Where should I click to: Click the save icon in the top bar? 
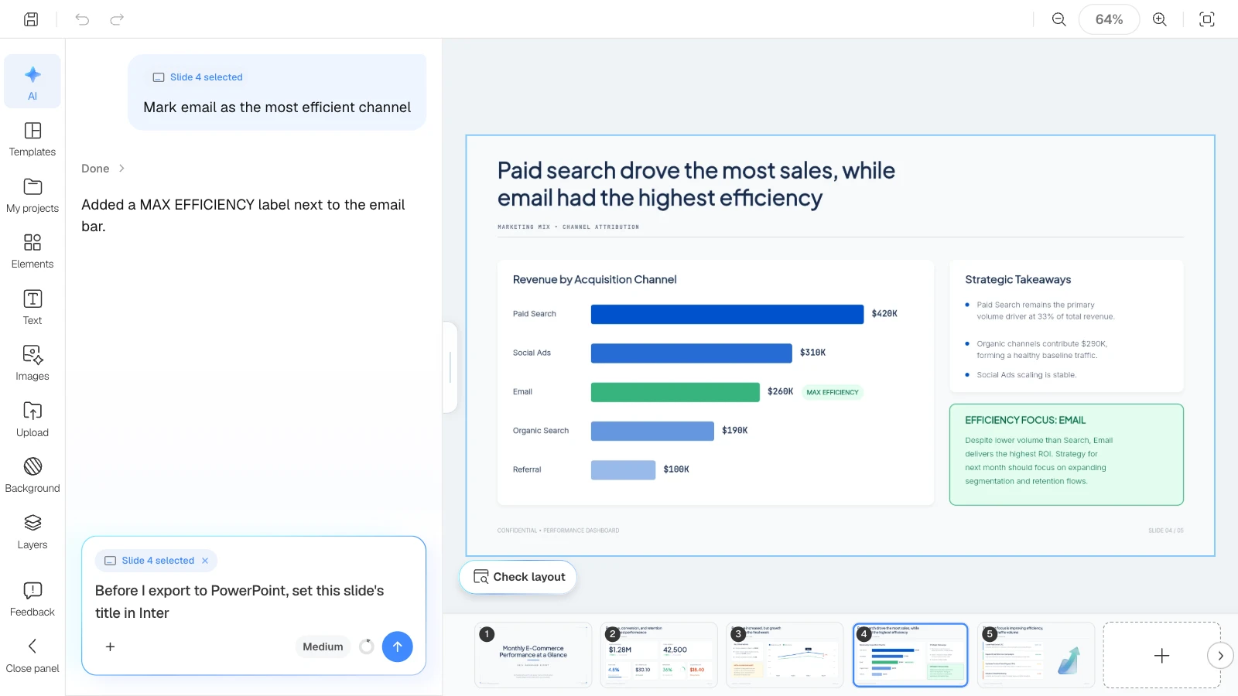[x=31, y=19]
